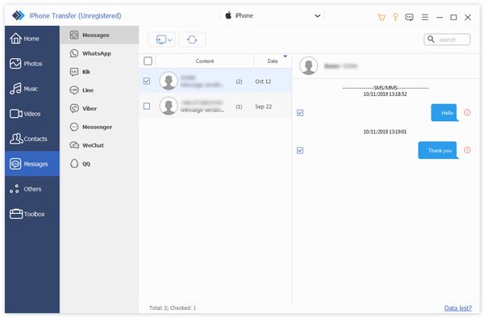Select Messages in the app list

point(99,35)
